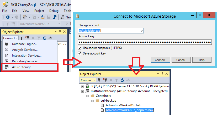The width and height of the screenshot is (217, 115).
Task: Select Analysis Services... from Connect menu
Action: pos(30,50)
